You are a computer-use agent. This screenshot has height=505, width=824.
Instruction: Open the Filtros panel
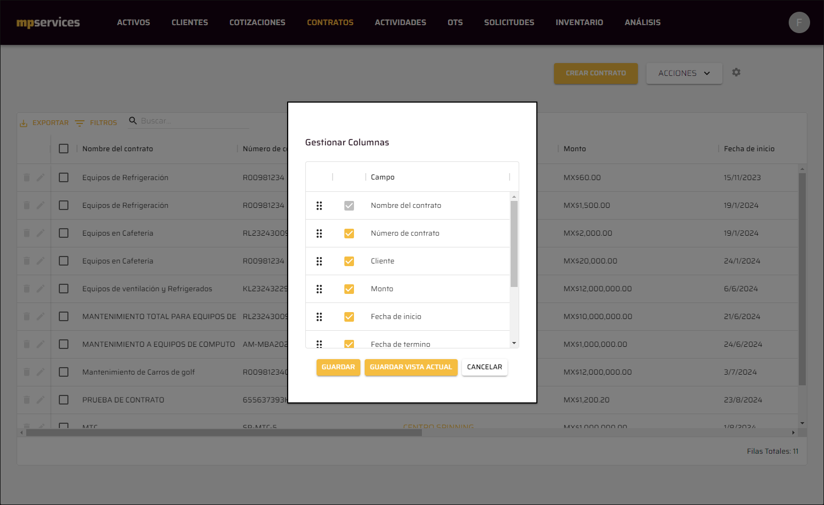96,123
